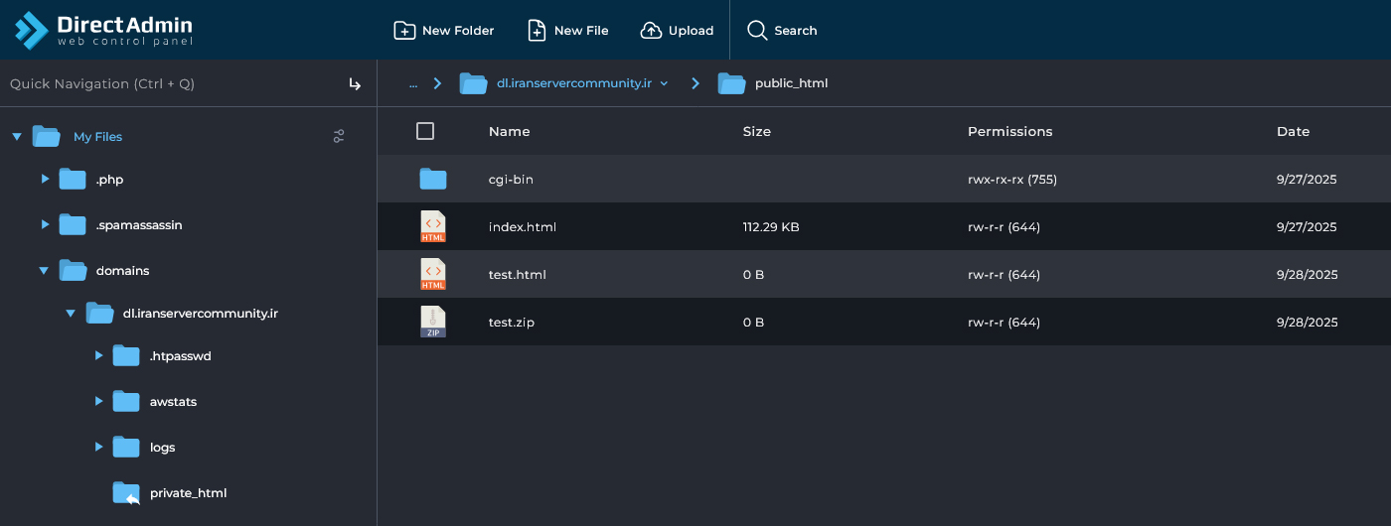Click the New Folder icon

point(404,31)
